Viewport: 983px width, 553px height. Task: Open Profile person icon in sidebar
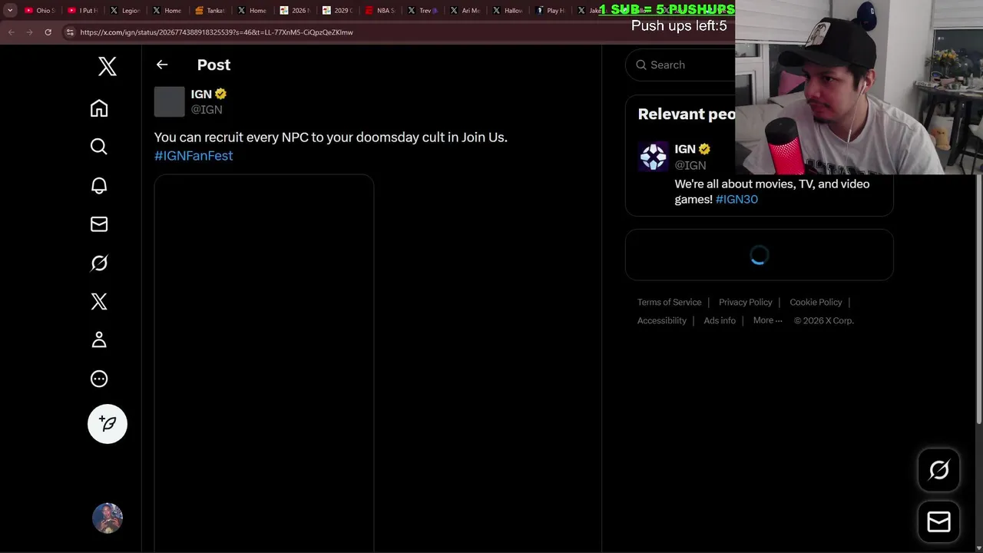click(99, 339)
